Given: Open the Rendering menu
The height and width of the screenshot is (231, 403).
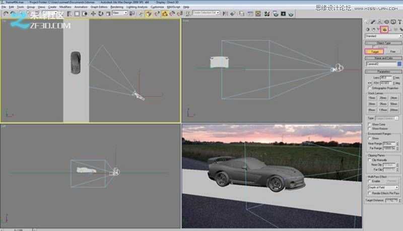Looking at the screenshot, I should click(117, 7).
